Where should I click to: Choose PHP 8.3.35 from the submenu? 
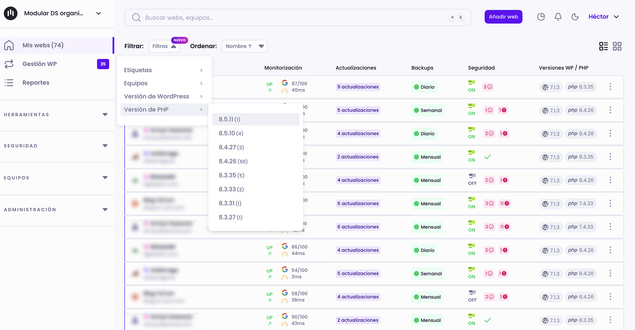pos(256,175)
